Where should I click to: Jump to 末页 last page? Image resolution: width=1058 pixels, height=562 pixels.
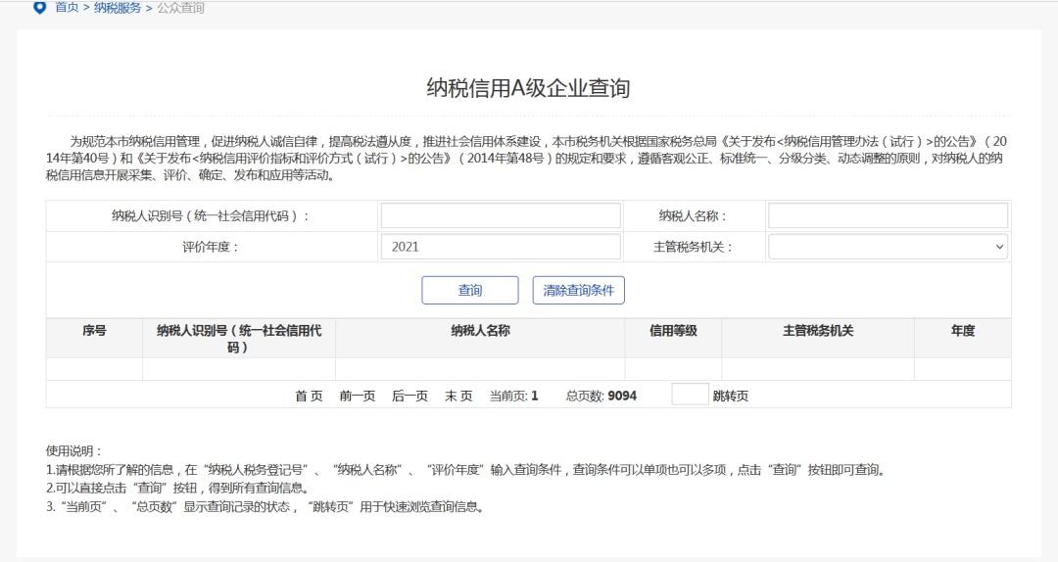pos(458,397)
